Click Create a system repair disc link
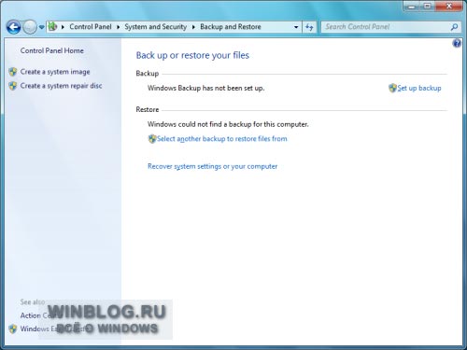Screen dimensions: 467x350 point(61,86)
